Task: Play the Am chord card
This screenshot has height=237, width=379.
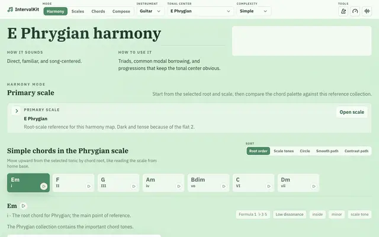Action: [179, 186]
